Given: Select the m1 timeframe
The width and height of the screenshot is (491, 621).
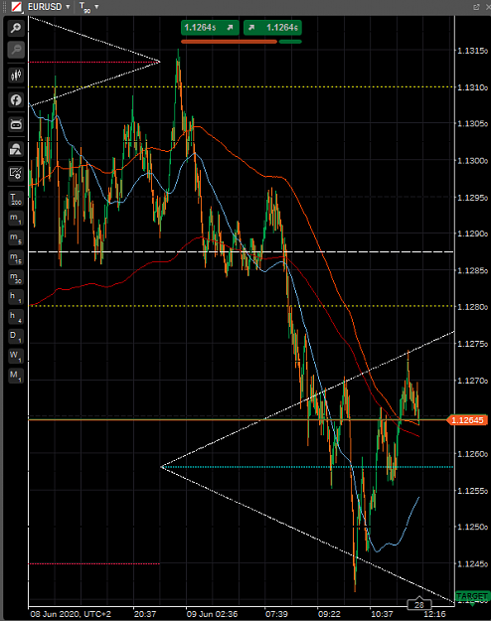Looking at the screenshot, I should point(16,219).
